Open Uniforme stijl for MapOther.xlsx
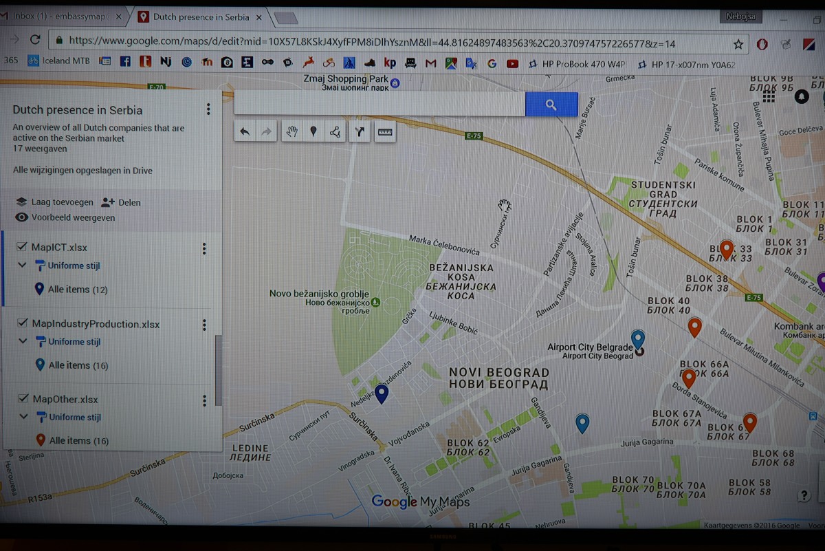This screenshot has height=551, width=825. (x=69, y=417)
